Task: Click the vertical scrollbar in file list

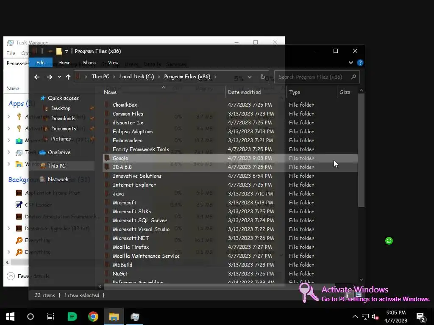Action: point(361,150)
